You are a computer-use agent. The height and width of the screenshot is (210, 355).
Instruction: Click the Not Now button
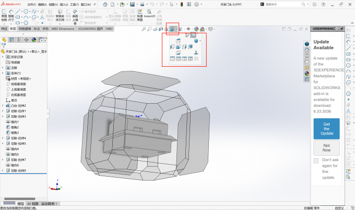click(x=326, y=147)
